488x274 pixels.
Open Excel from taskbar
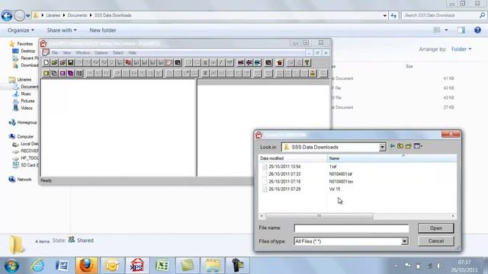point(162,266)
